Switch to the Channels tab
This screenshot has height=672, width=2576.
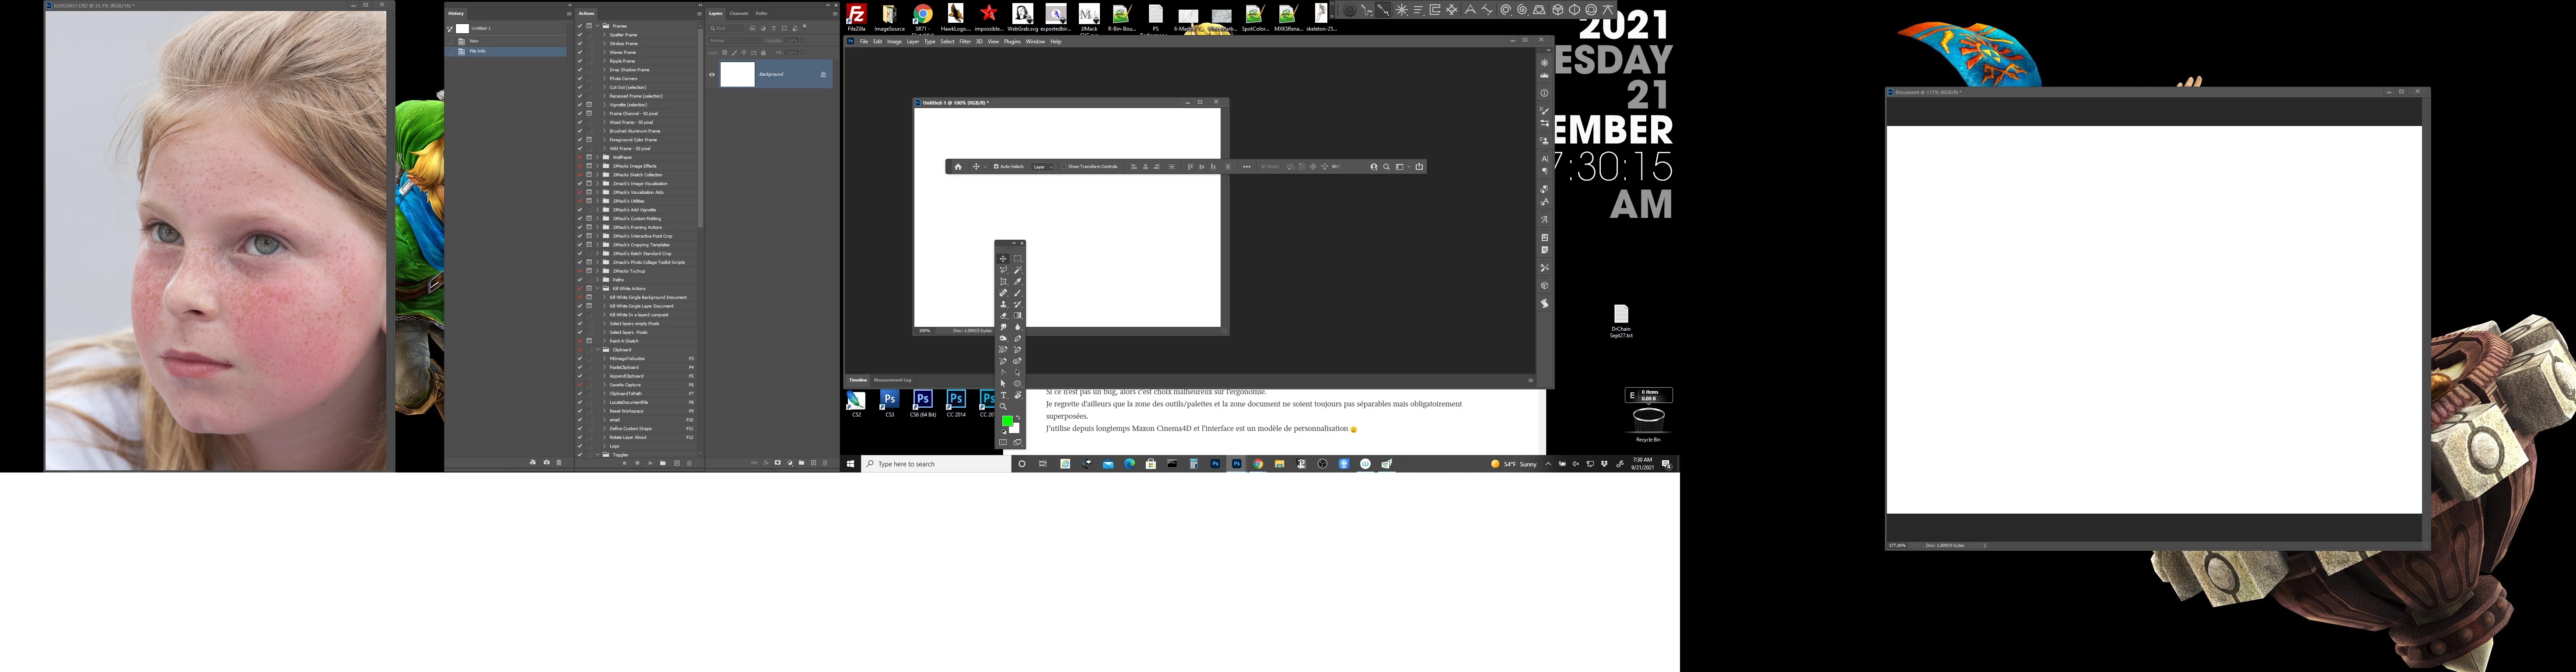pyautogui.click(x=739, y=14)
